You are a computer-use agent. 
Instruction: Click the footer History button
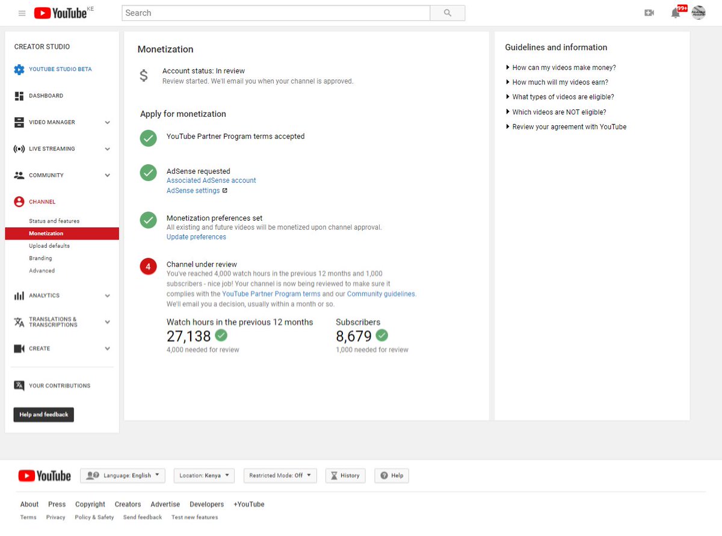tap(346, 475)
